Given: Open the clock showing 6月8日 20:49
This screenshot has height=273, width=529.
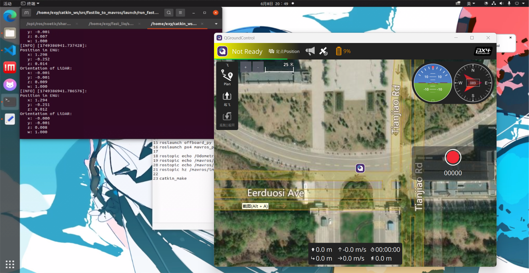Looking at the screenshot, I should point(274,4).
